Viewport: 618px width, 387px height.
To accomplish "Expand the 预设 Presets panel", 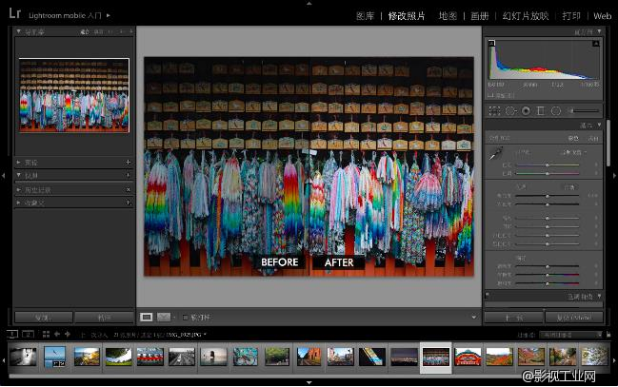I will (x=20, y=163).
